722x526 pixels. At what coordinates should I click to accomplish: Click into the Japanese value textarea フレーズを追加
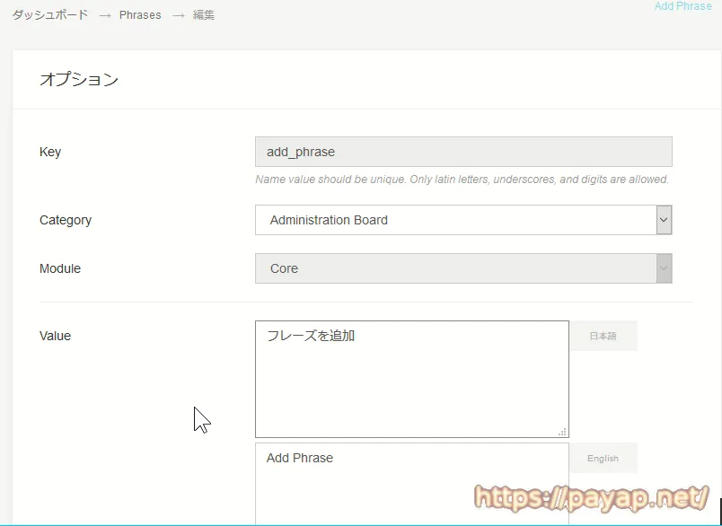(411, 379)
